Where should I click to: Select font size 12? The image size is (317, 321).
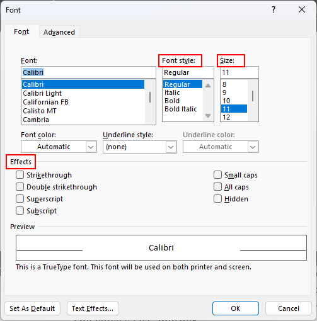(x=234, y=117)
